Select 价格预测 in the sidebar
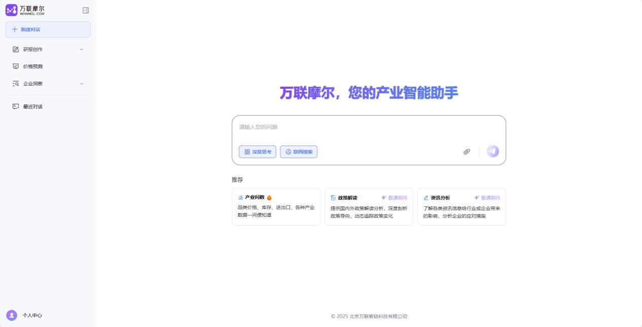The width and height of the screenshot is (642, 327). tap(32, 66)
